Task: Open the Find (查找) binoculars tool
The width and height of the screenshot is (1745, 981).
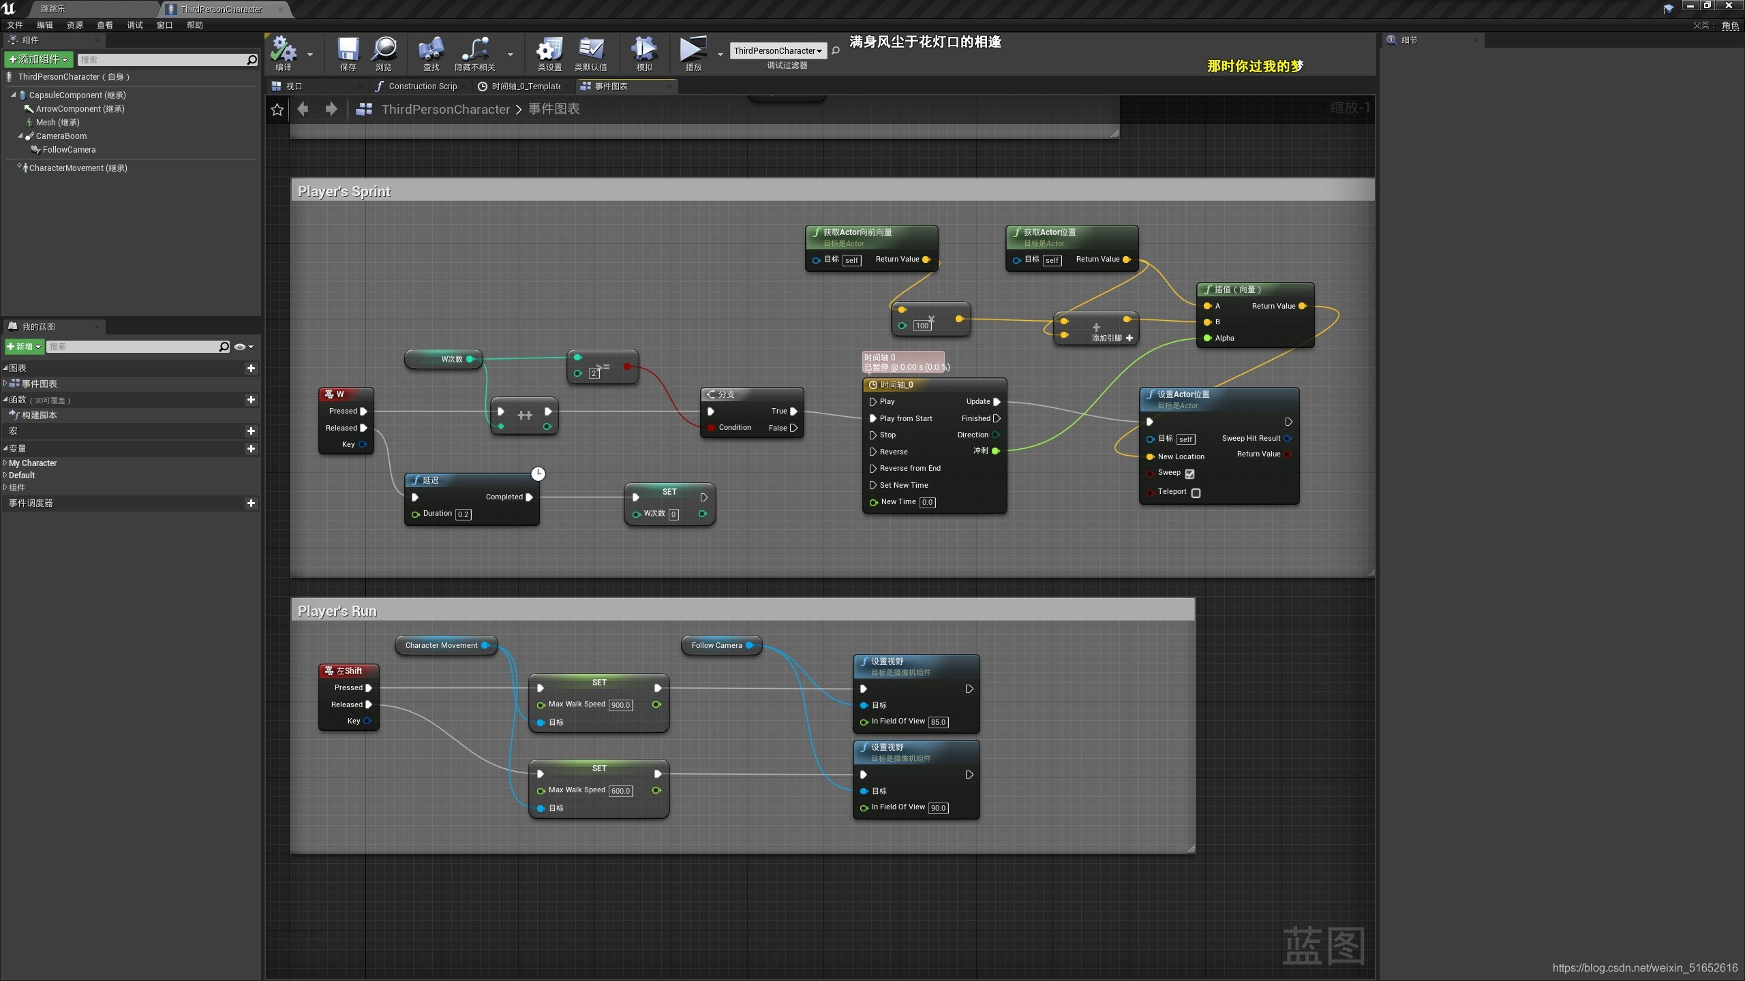Action: click(431, 50)
